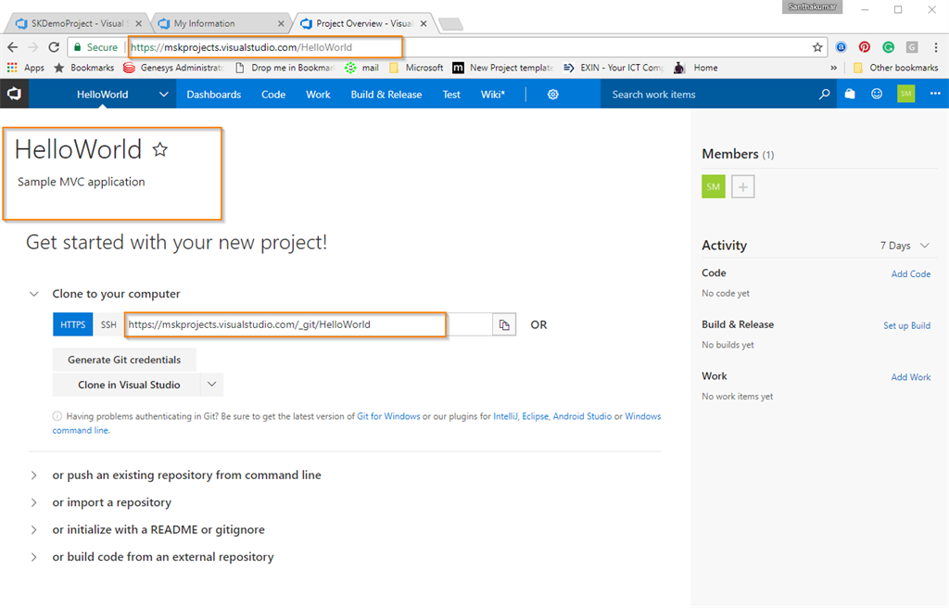This screenshot has height=608, width=949.
Task: Click the Set up Build link
Action: pyautogui.click(x=906, y=325)
